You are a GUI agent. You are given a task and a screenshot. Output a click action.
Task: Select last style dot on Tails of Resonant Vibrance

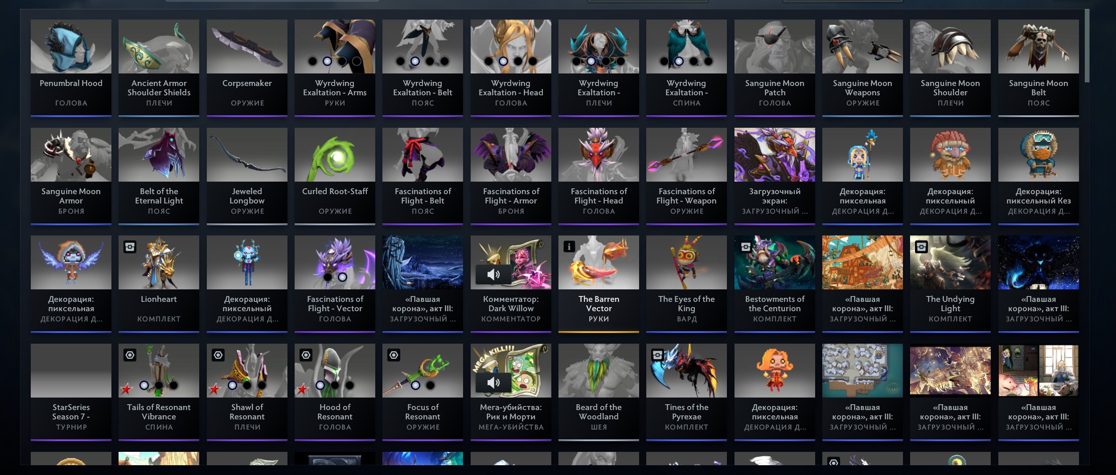(173, 385)
